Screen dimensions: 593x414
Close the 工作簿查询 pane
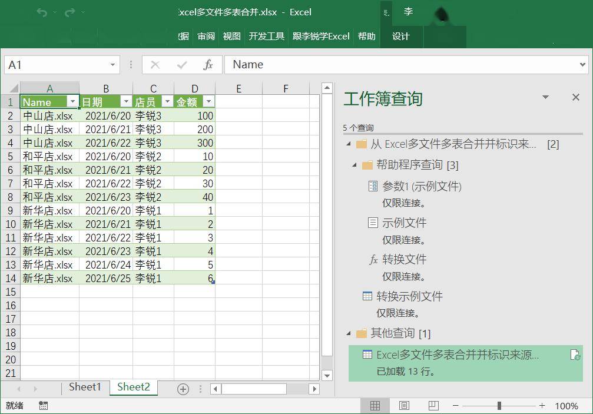(x=575, y=97)
